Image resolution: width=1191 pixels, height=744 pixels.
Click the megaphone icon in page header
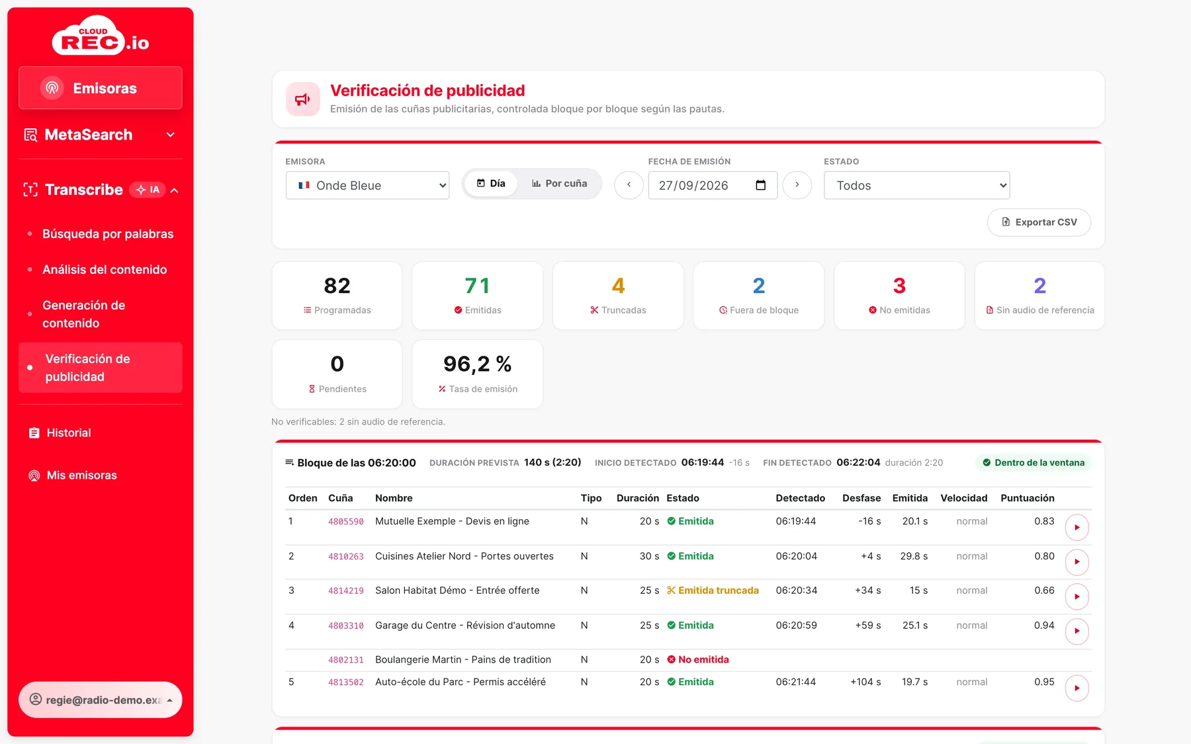click(x=302, y=99)
